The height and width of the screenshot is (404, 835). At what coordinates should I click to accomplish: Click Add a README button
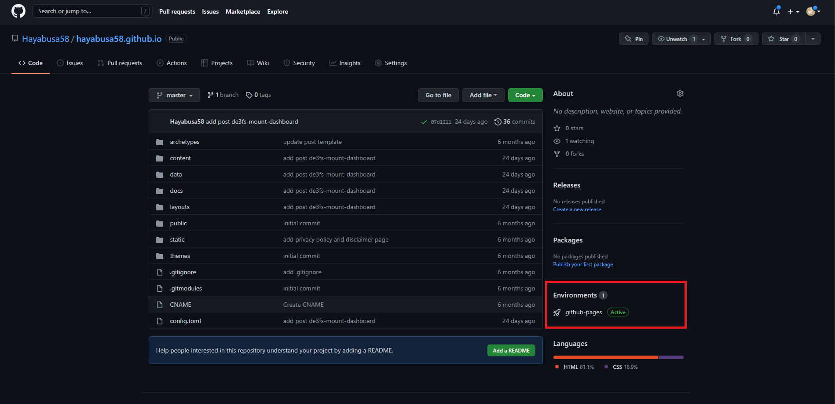[x=511, y=350]
